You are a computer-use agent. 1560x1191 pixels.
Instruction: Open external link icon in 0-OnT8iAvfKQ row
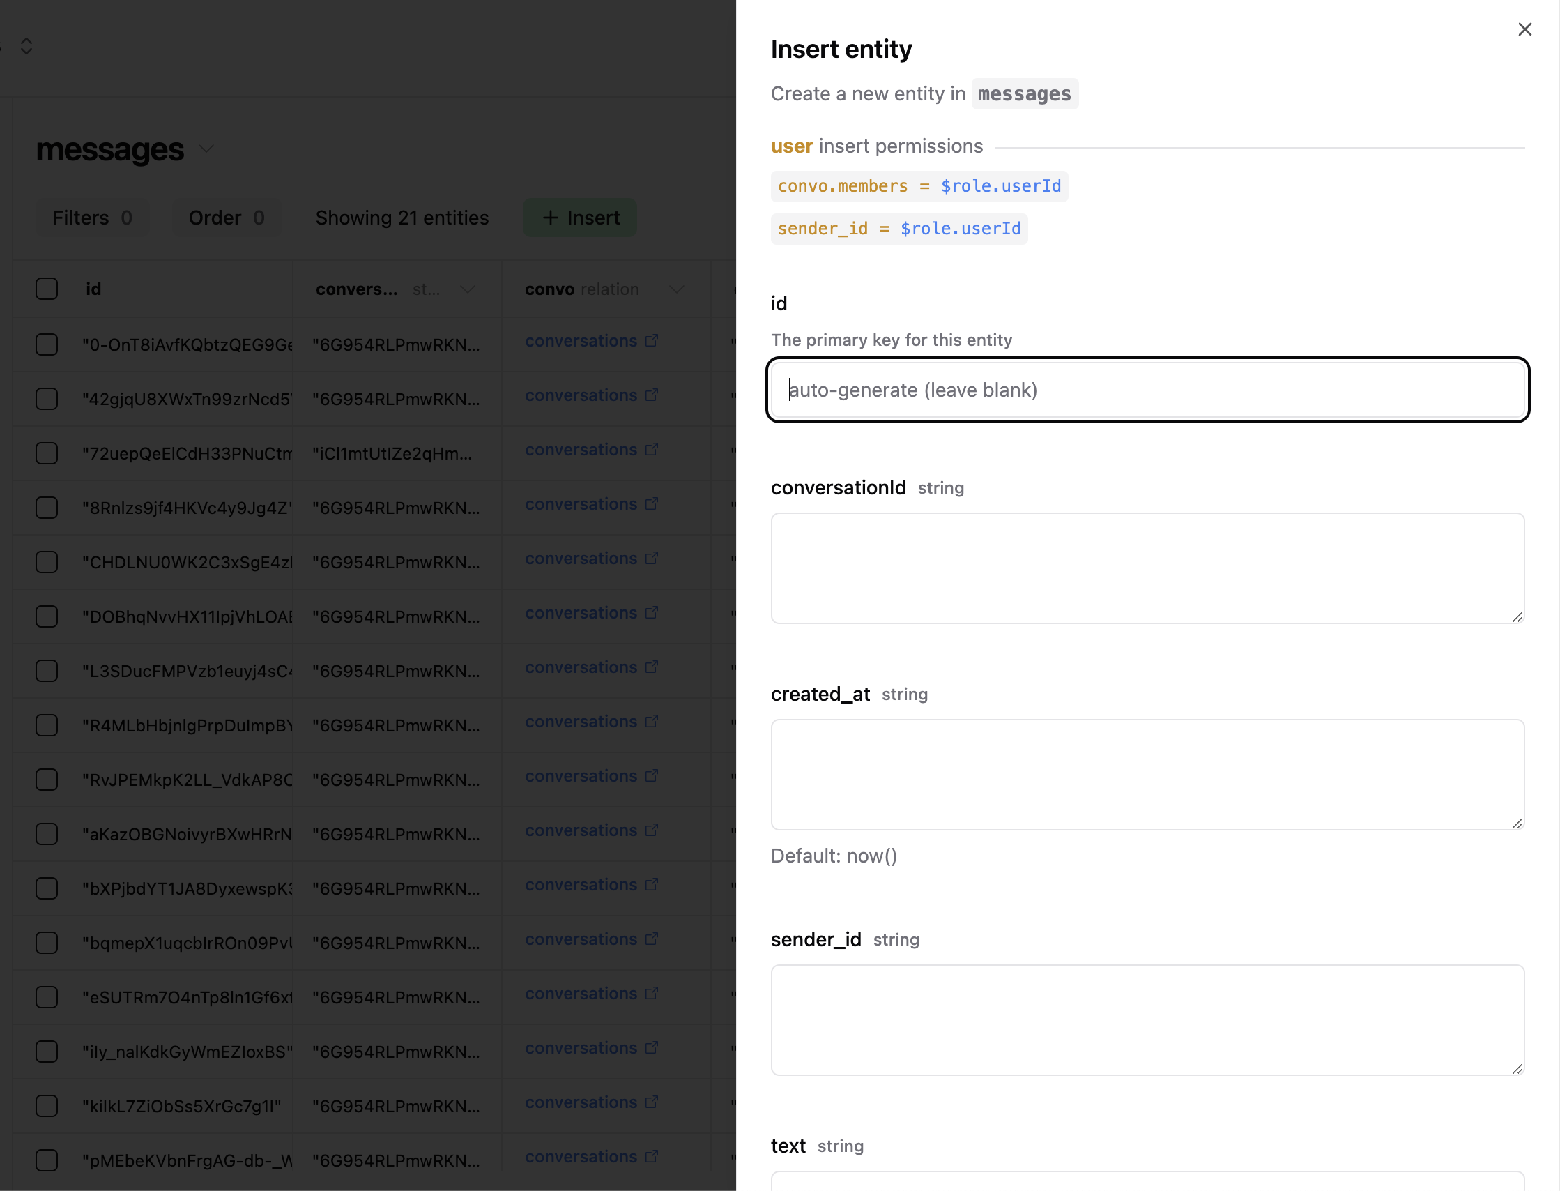[x=651, y=340]
